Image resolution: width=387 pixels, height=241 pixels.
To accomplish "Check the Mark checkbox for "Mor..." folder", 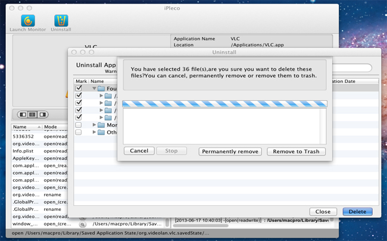I will 79,125.
